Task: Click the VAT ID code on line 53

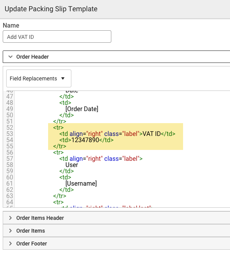Action: pos(117,134)
